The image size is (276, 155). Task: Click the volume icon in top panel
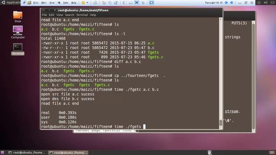click(266, 3)
